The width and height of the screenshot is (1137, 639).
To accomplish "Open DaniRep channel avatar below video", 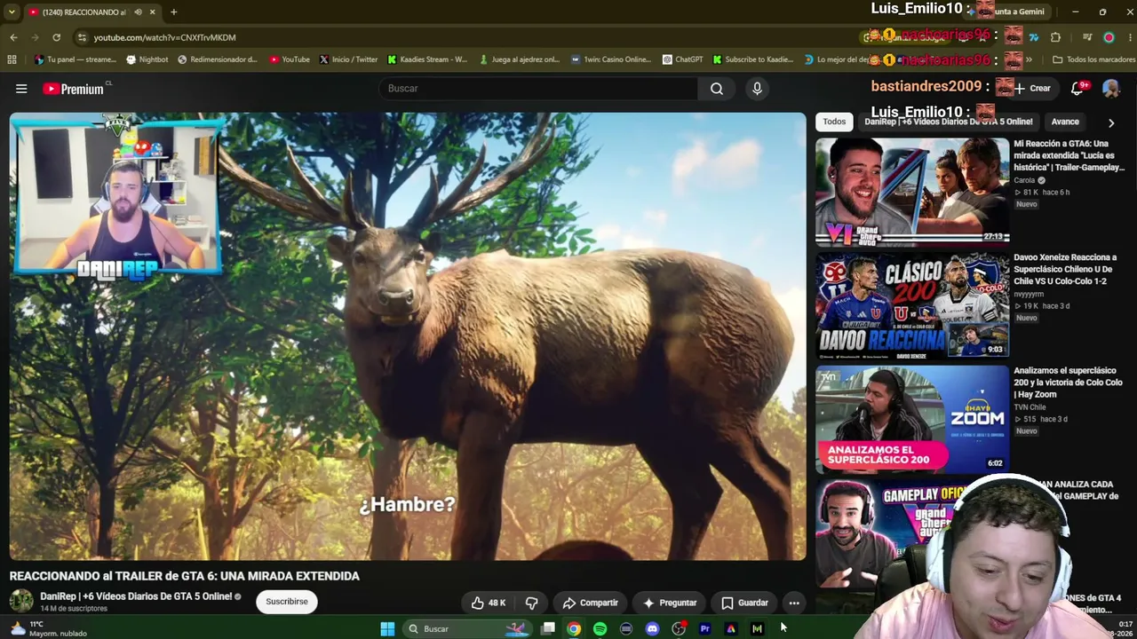I will click(x=21, y=601).
